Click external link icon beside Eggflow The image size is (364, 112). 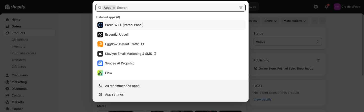pos(142,44)
